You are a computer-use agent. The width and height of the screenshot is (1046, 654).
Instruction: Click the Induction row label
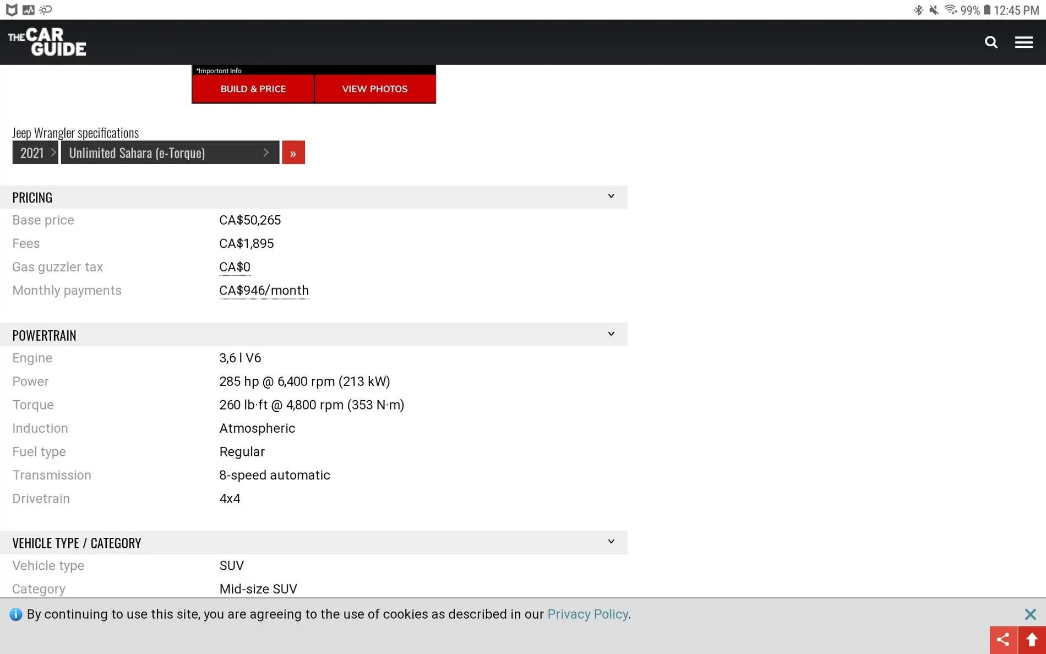click(x=40, y=428)
